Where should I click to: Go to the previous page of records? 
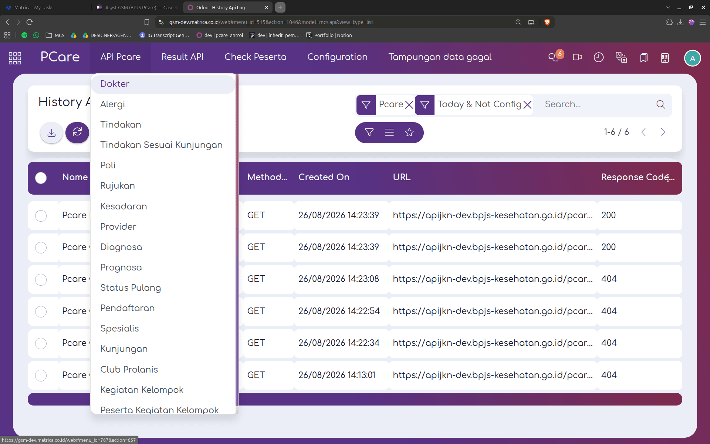(644, 132)
